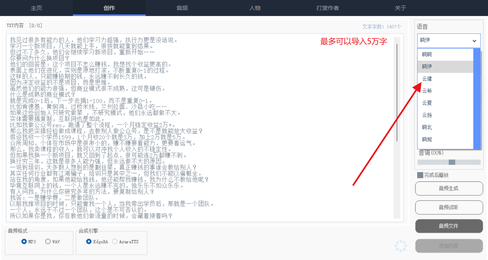Screen dimensions: 488x260
Task: Choose voice 云希 from the list
Action: pyautogui.click(x=445, y=91)
